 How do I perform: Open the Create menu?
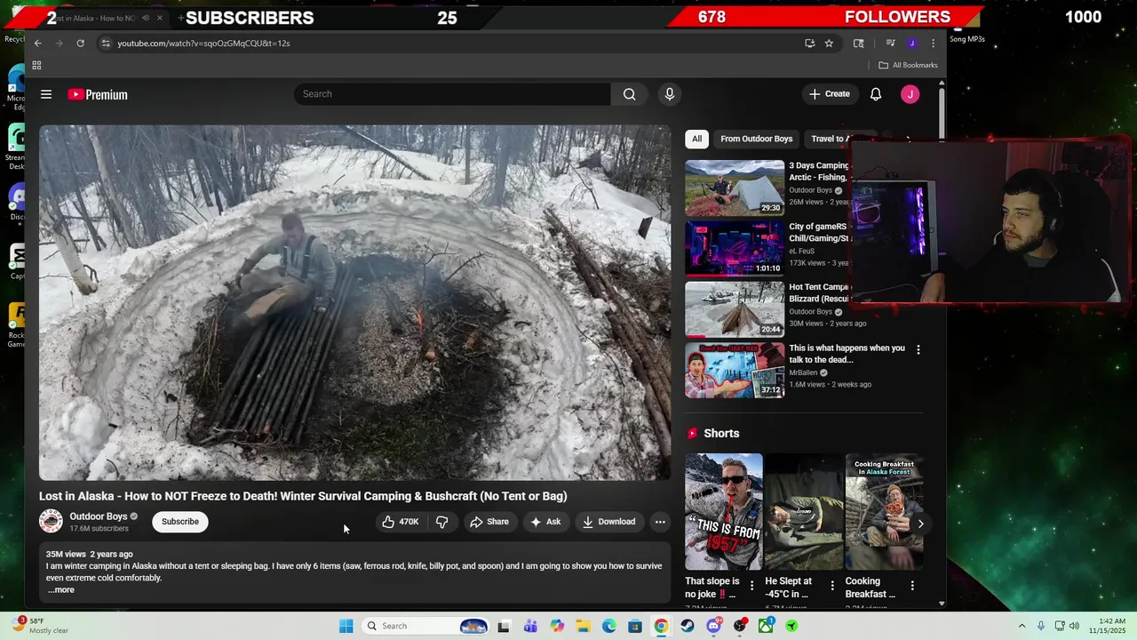pos(830,94)
